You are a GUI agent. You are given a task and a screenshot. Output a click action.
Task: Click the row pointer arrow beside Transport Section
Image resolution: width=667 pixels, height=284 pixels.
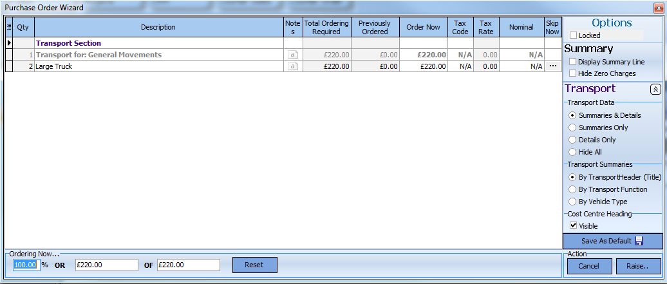pos(9,43)
